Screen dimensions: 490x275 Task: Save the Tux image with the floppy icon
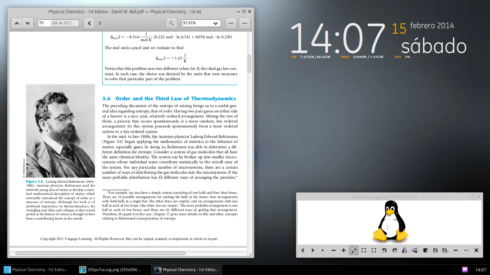[x=435, y=250]
